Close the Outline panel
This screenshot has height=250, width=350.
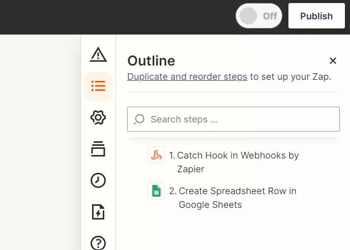pos(333,60)
